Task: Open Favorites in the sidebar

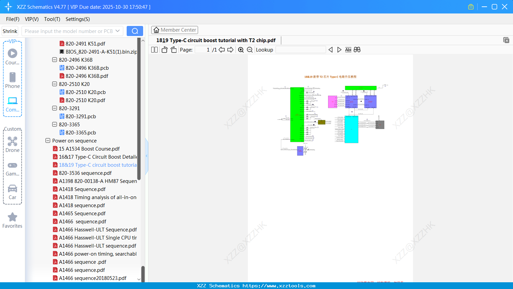Action: (12, 220)
